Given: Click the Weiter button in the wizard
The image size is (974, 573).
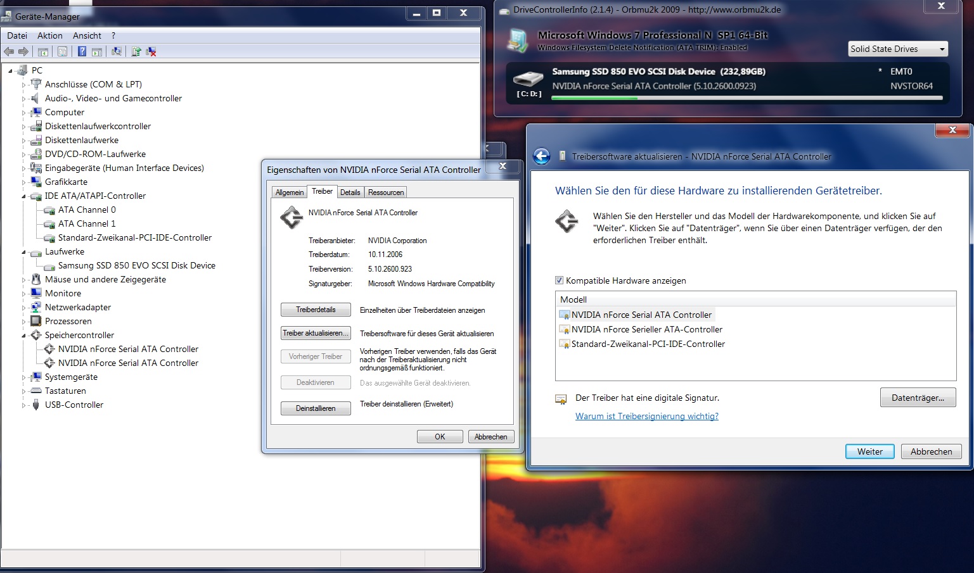Looking at the screenshot, I should 869,451.
